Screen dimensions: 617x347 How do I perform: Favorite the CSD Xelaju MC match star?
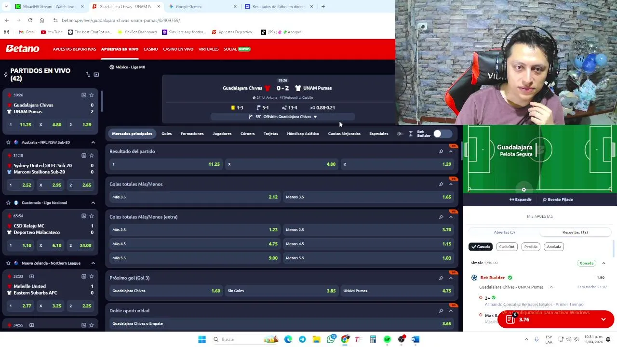pyautogui.click(x=92, y=216)
